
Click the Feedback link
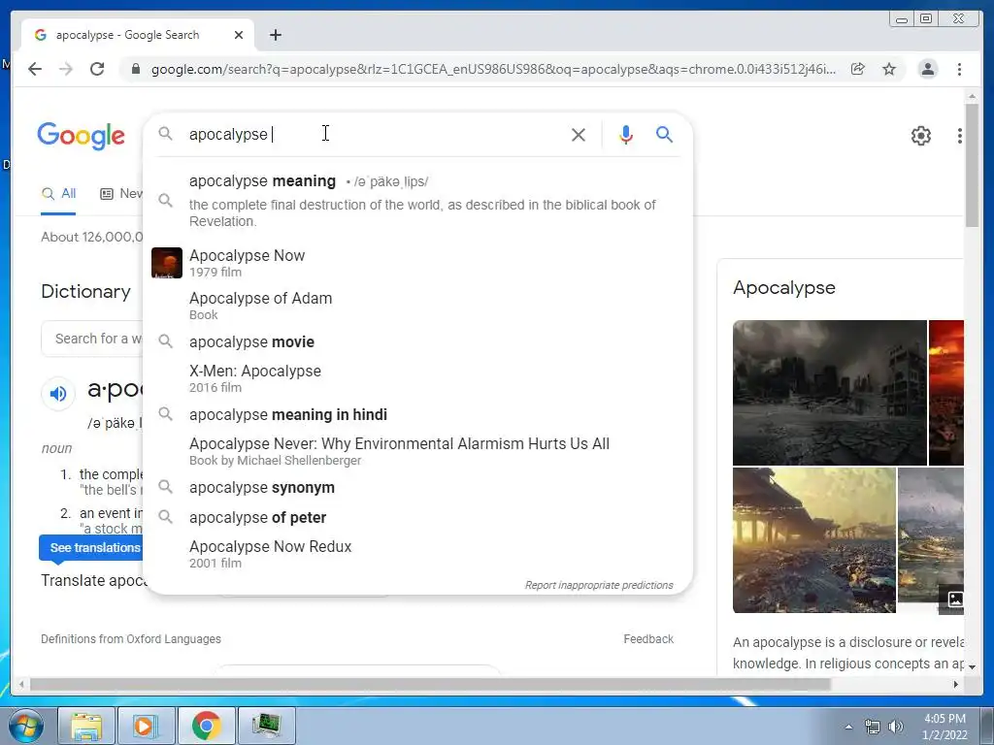tap(648, 639)
